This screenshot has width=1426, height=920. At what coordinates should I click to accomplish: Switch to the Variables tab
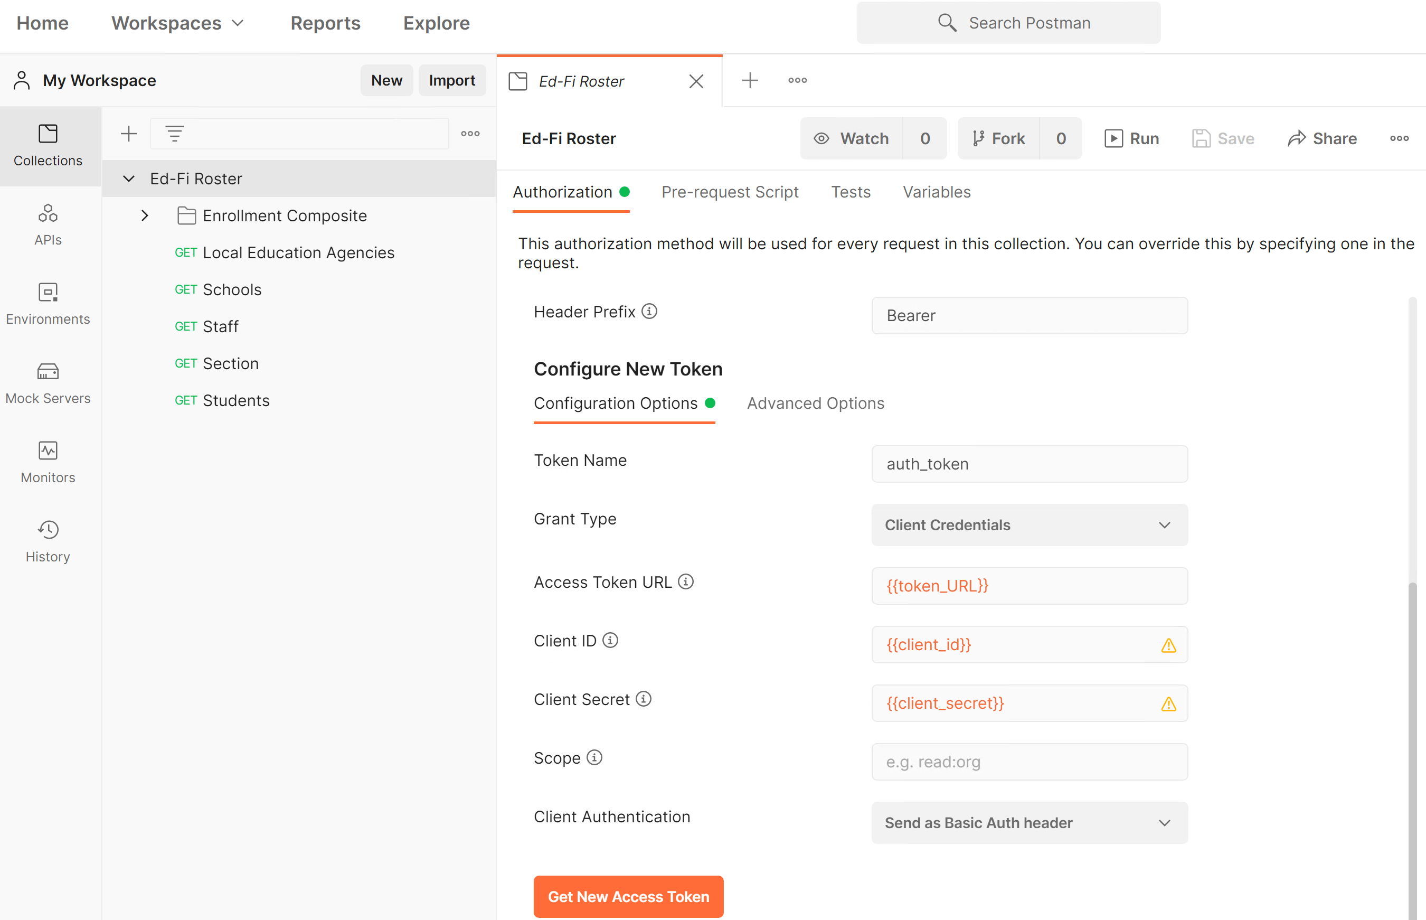point(936,191)
